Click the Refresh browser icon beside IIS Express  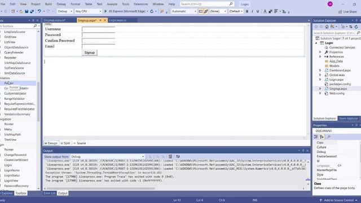pos(152,11)
